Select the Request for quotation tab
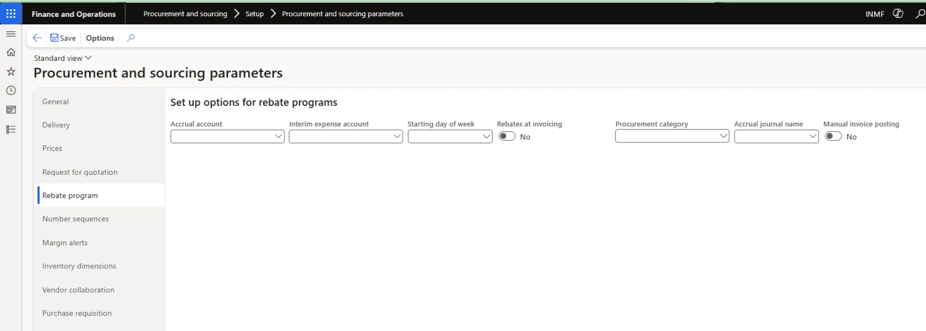Image resolution: width=926 pixels, height=331 pixels. click(x=99, y=172)
